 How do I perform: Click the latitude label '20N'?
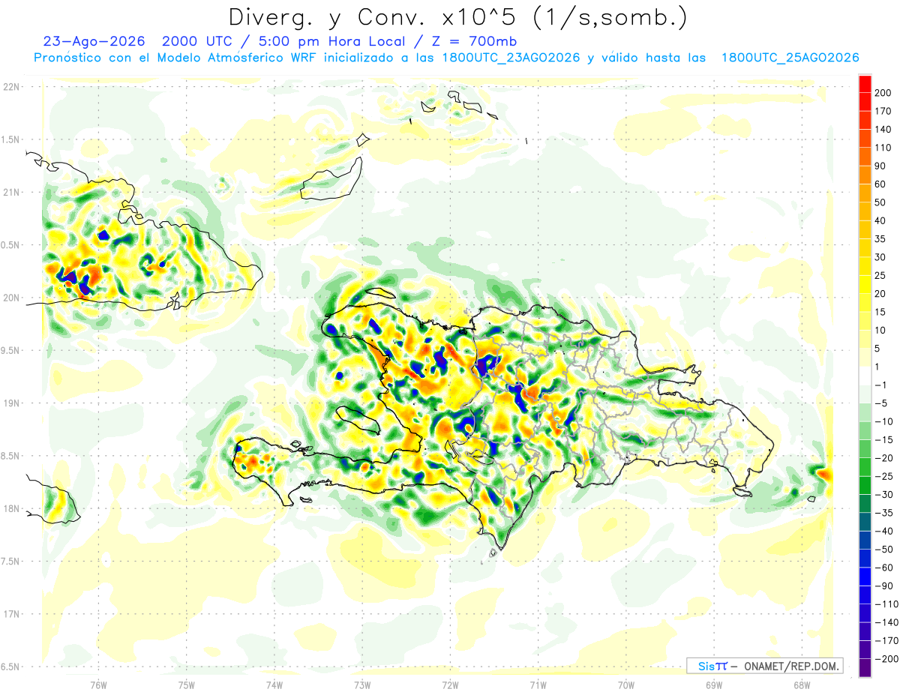coord(13,298)
